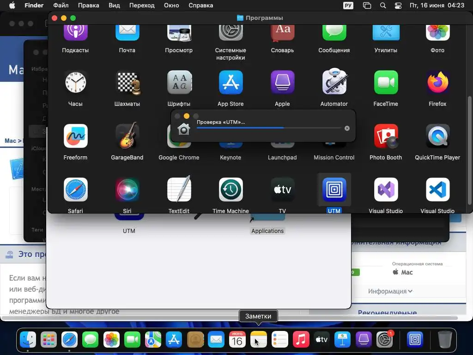Open the blue Visual Studio Code app
The image size is (473, 355).
click(438, 190)
